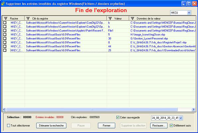Image resolution: width=198 pixels, height=133 pixels.
Task: Click the Pause button
Action: click(x=81, y=126)
